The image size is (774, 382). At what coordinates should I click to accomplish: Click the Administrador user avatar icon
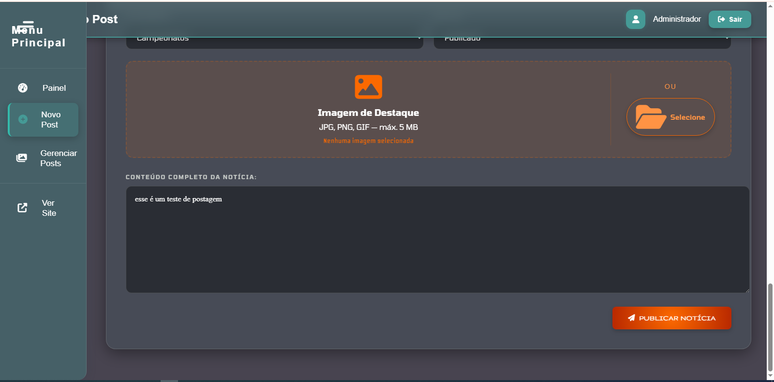tap(636, 19)
